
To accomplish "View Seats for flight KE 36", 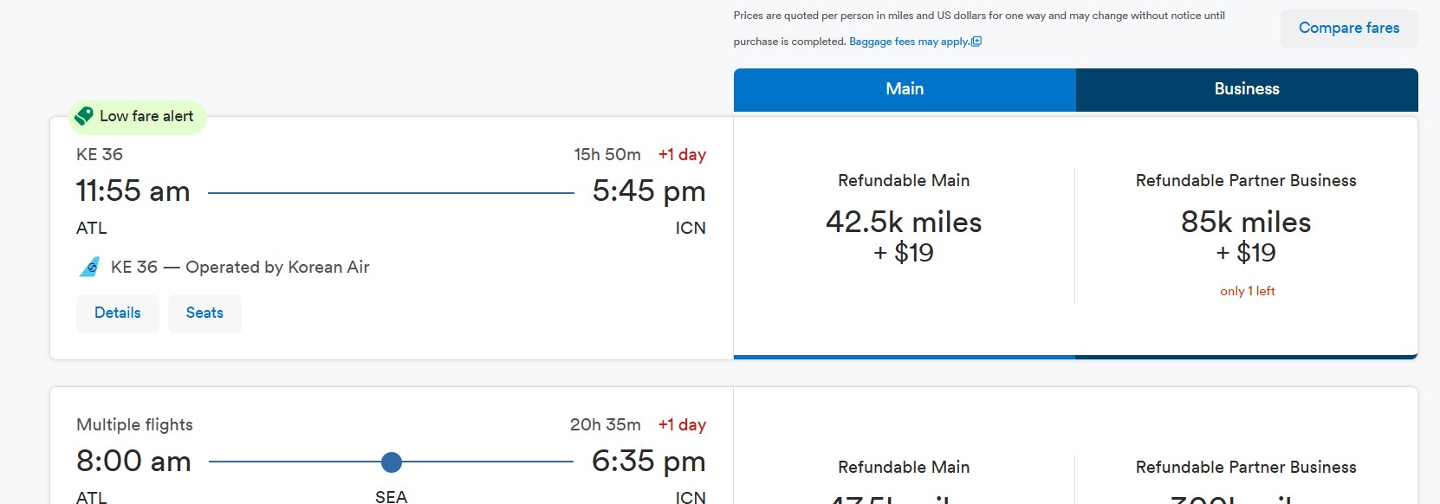I will pos(204,313).
